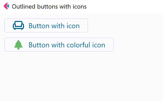Tap the sofa icon inside the first button

point(18,25)
